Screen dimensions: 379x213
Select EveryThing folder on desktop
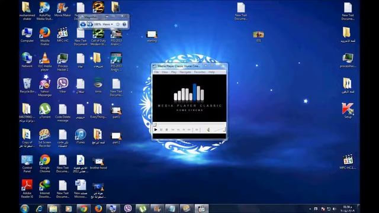pyautogui.click(x=98, y=111)
